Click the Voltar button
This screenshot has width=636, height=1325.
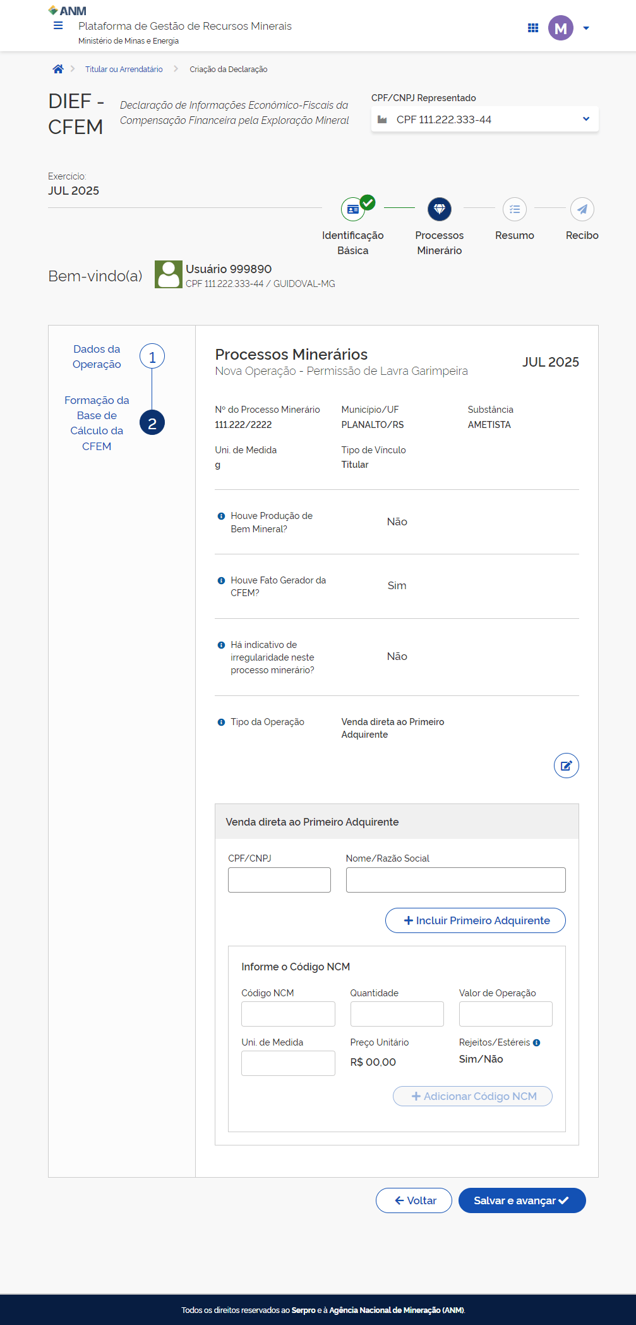[x=414, y=1200]
